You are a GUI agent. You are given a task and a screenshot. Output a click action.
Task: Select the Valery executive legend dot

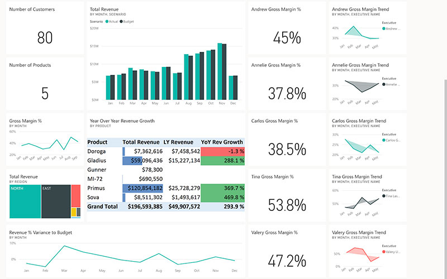click(x=384, y=252)
